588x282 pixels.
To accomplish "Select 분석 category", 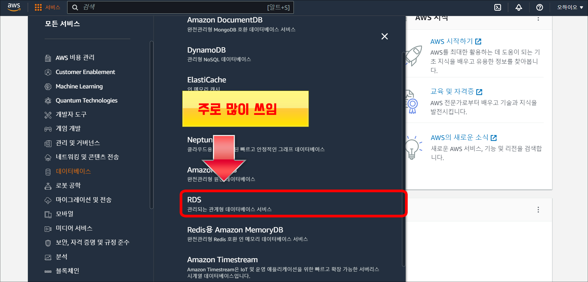I will [61, 257].
